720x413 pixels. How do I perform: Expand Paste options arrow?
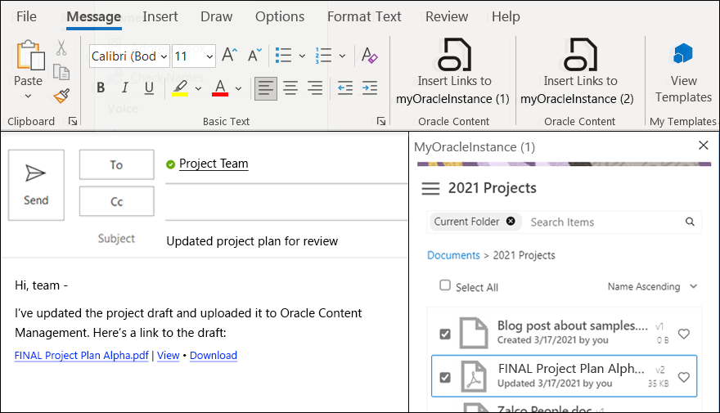pyautogui.click(x=28, y=97)
